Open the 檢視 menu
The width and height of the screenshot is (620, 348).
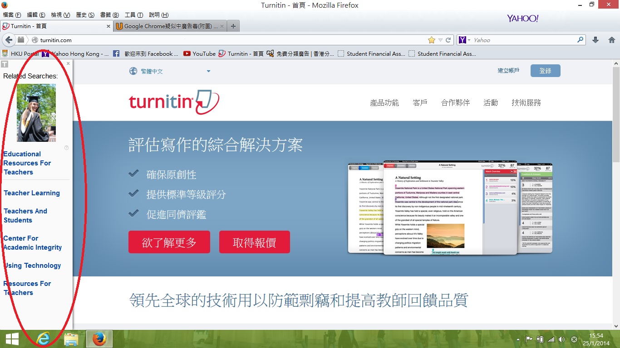(60, 15)
